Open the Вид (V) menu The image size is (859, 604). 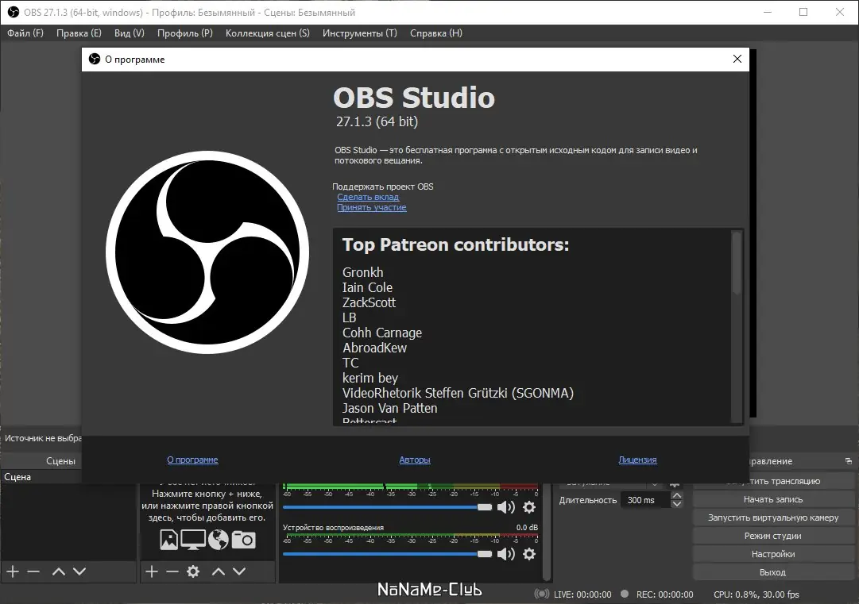[x=130, y=33]
